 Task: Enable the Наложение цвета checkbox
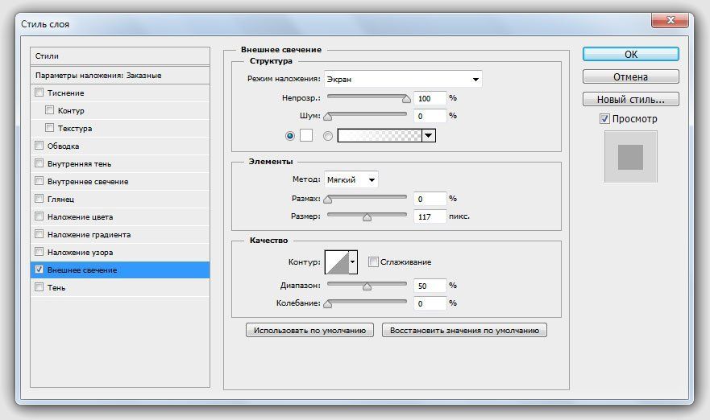click(39, 216)
